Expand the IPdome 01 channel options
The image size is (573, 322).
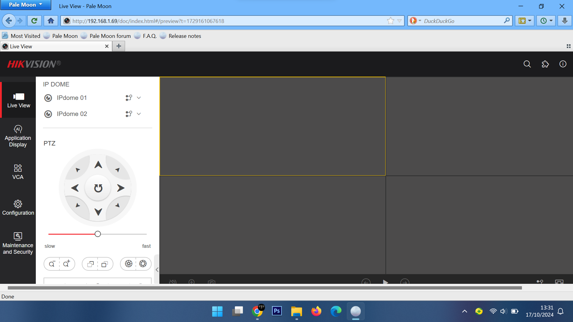139,98
